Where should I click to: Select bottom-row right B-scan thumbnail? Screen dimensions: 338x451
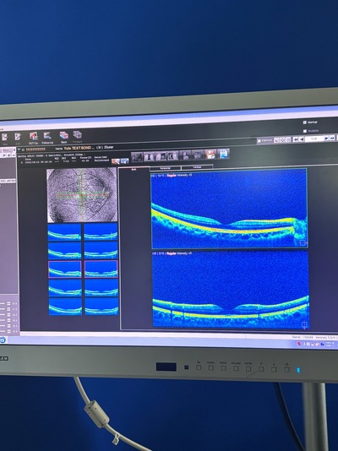click(102, 306)
